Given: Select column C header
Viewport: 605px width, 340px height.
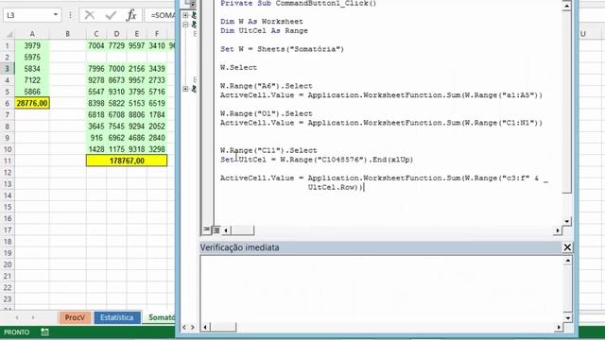Looking at the screenshot, I should coord(96,34).
